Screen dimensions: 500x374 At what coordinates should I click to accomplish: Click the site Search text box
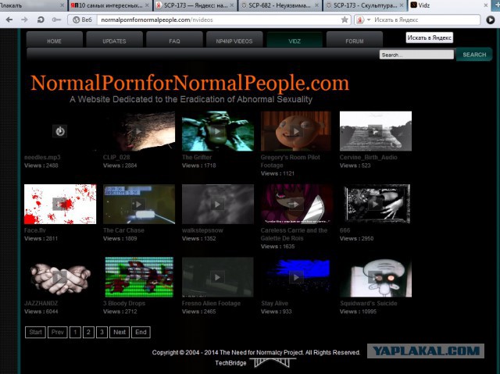click(x=416, y=55)
